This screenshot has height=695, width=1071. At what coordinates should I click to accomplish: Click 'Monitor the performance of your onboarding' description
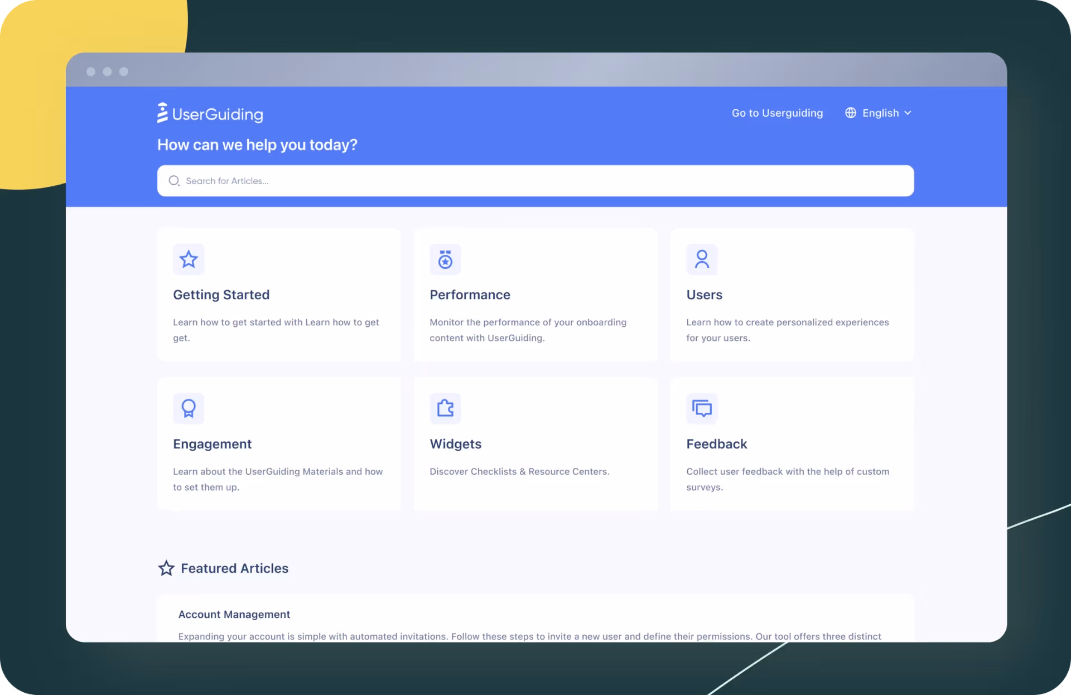[528, 330]
